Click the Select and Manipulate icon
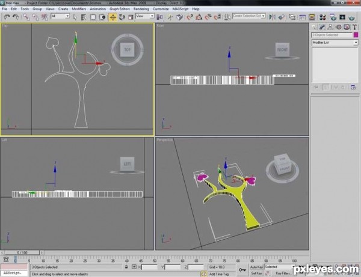 click(x=170, y=17)
